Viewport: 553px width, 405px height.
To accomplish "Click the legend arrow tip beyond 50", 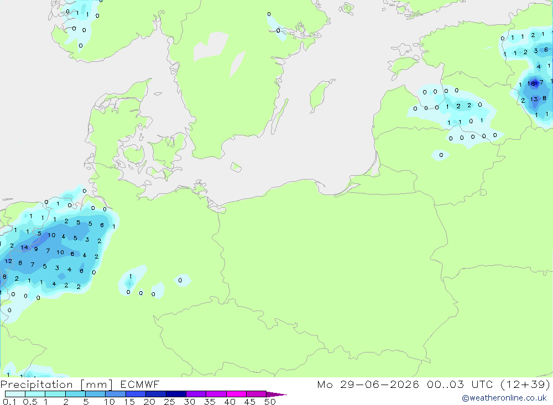I will pyautogui.click(x=276, y=394).
